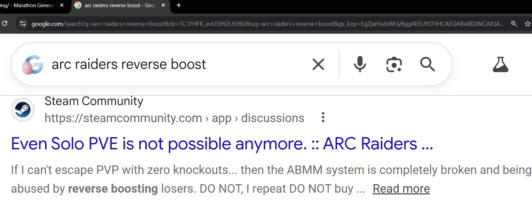Click the Steam Community site name
The width and height of the screenshot is (532, 221).
(x=94, y=101)
